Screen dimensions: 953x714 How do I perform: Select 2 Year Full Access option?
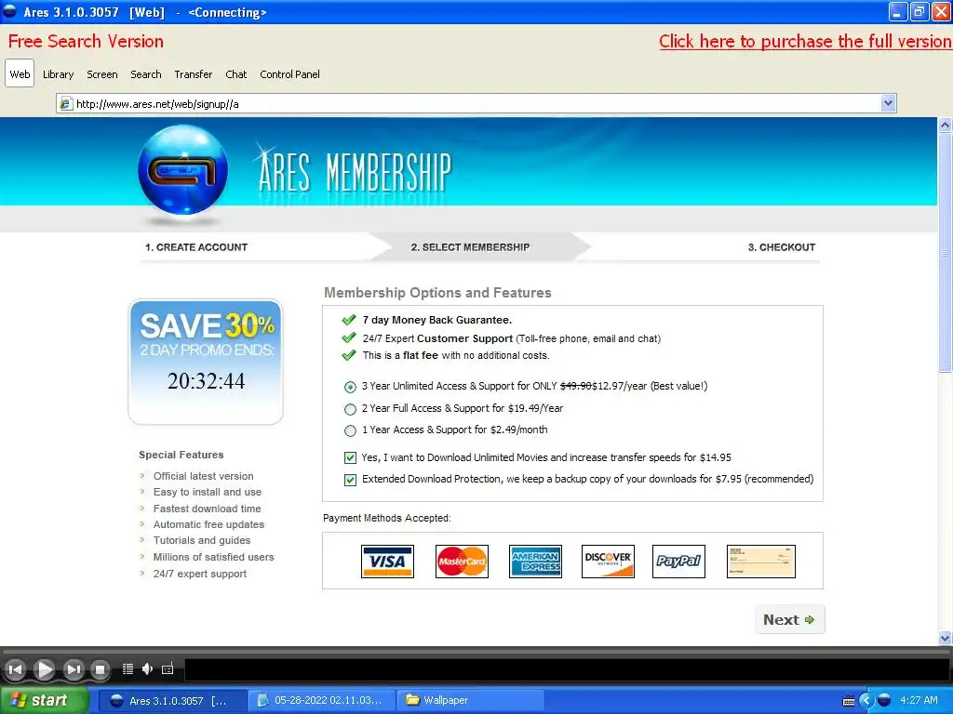point(350,409)
